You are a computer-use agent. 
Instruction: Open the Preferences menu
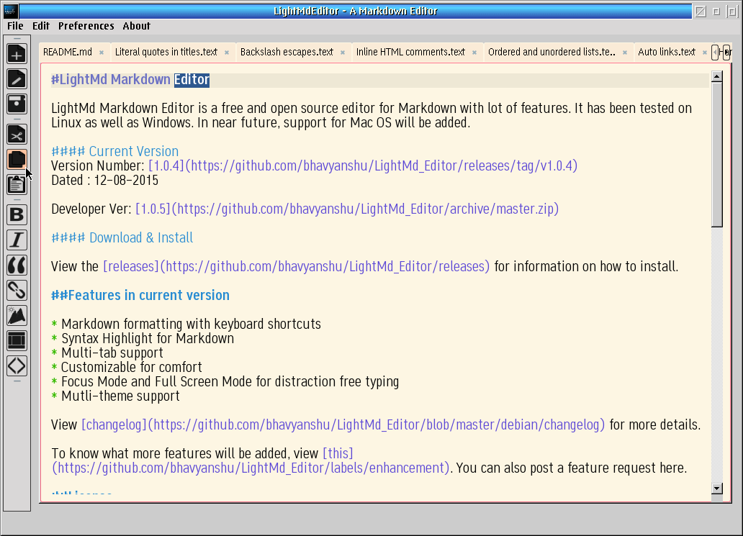point(86,26)
